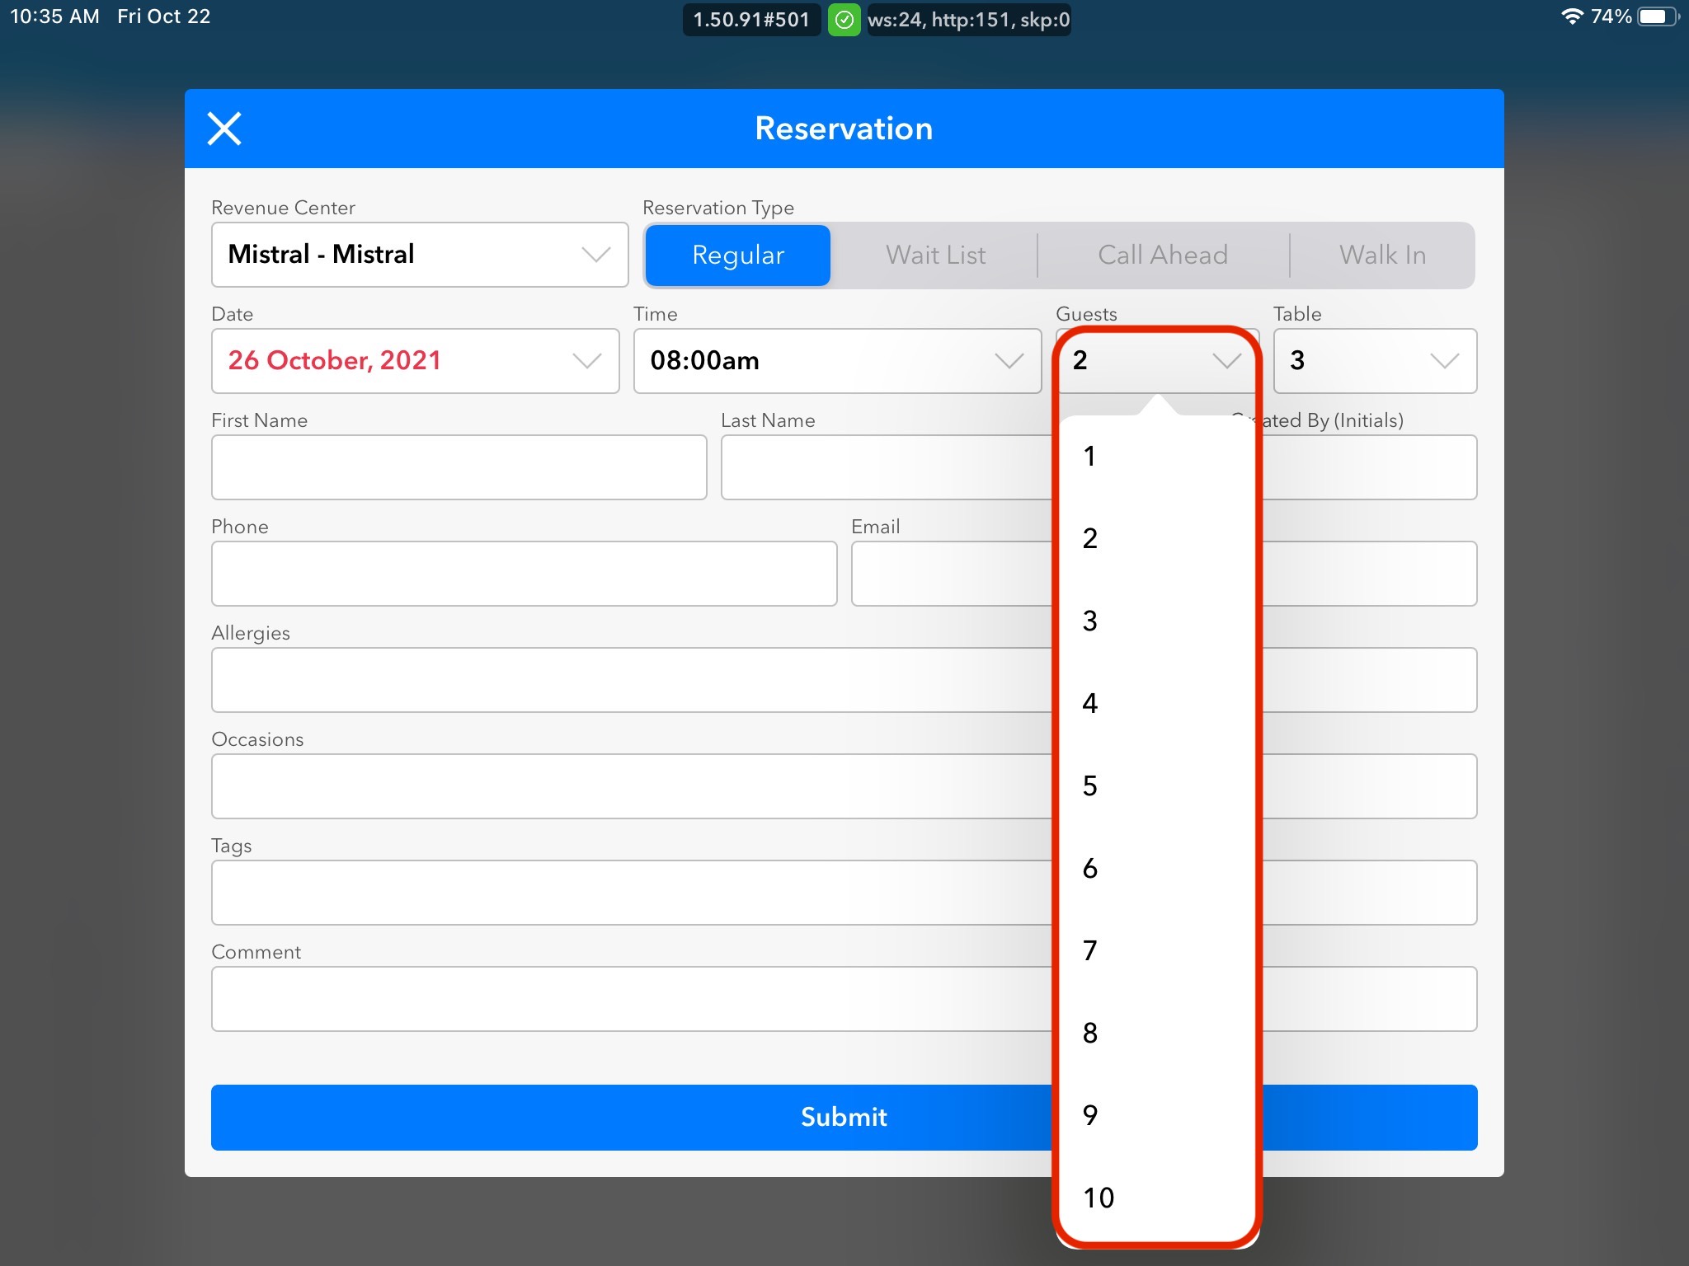
Task: Choose Call Ahead reservation type
Action: 1162,256
